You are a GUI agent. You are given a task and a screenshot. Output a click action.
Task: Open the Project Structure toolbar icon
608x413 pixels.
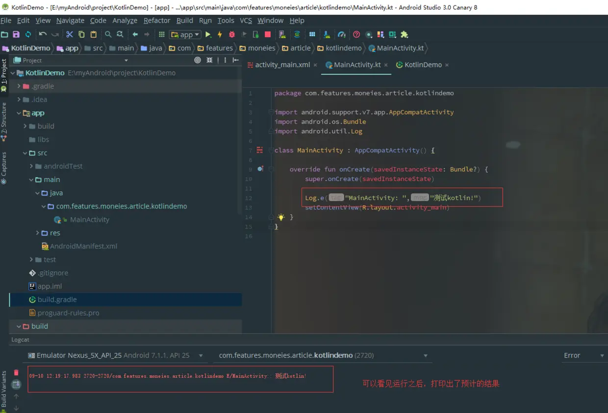[x=312, y=34]
